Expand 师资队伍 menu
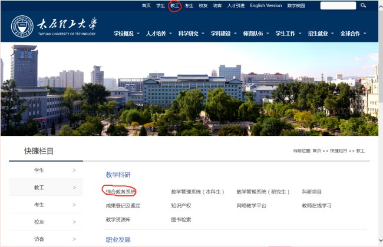The height and width of the screenshot is (247, 383). 256,34
